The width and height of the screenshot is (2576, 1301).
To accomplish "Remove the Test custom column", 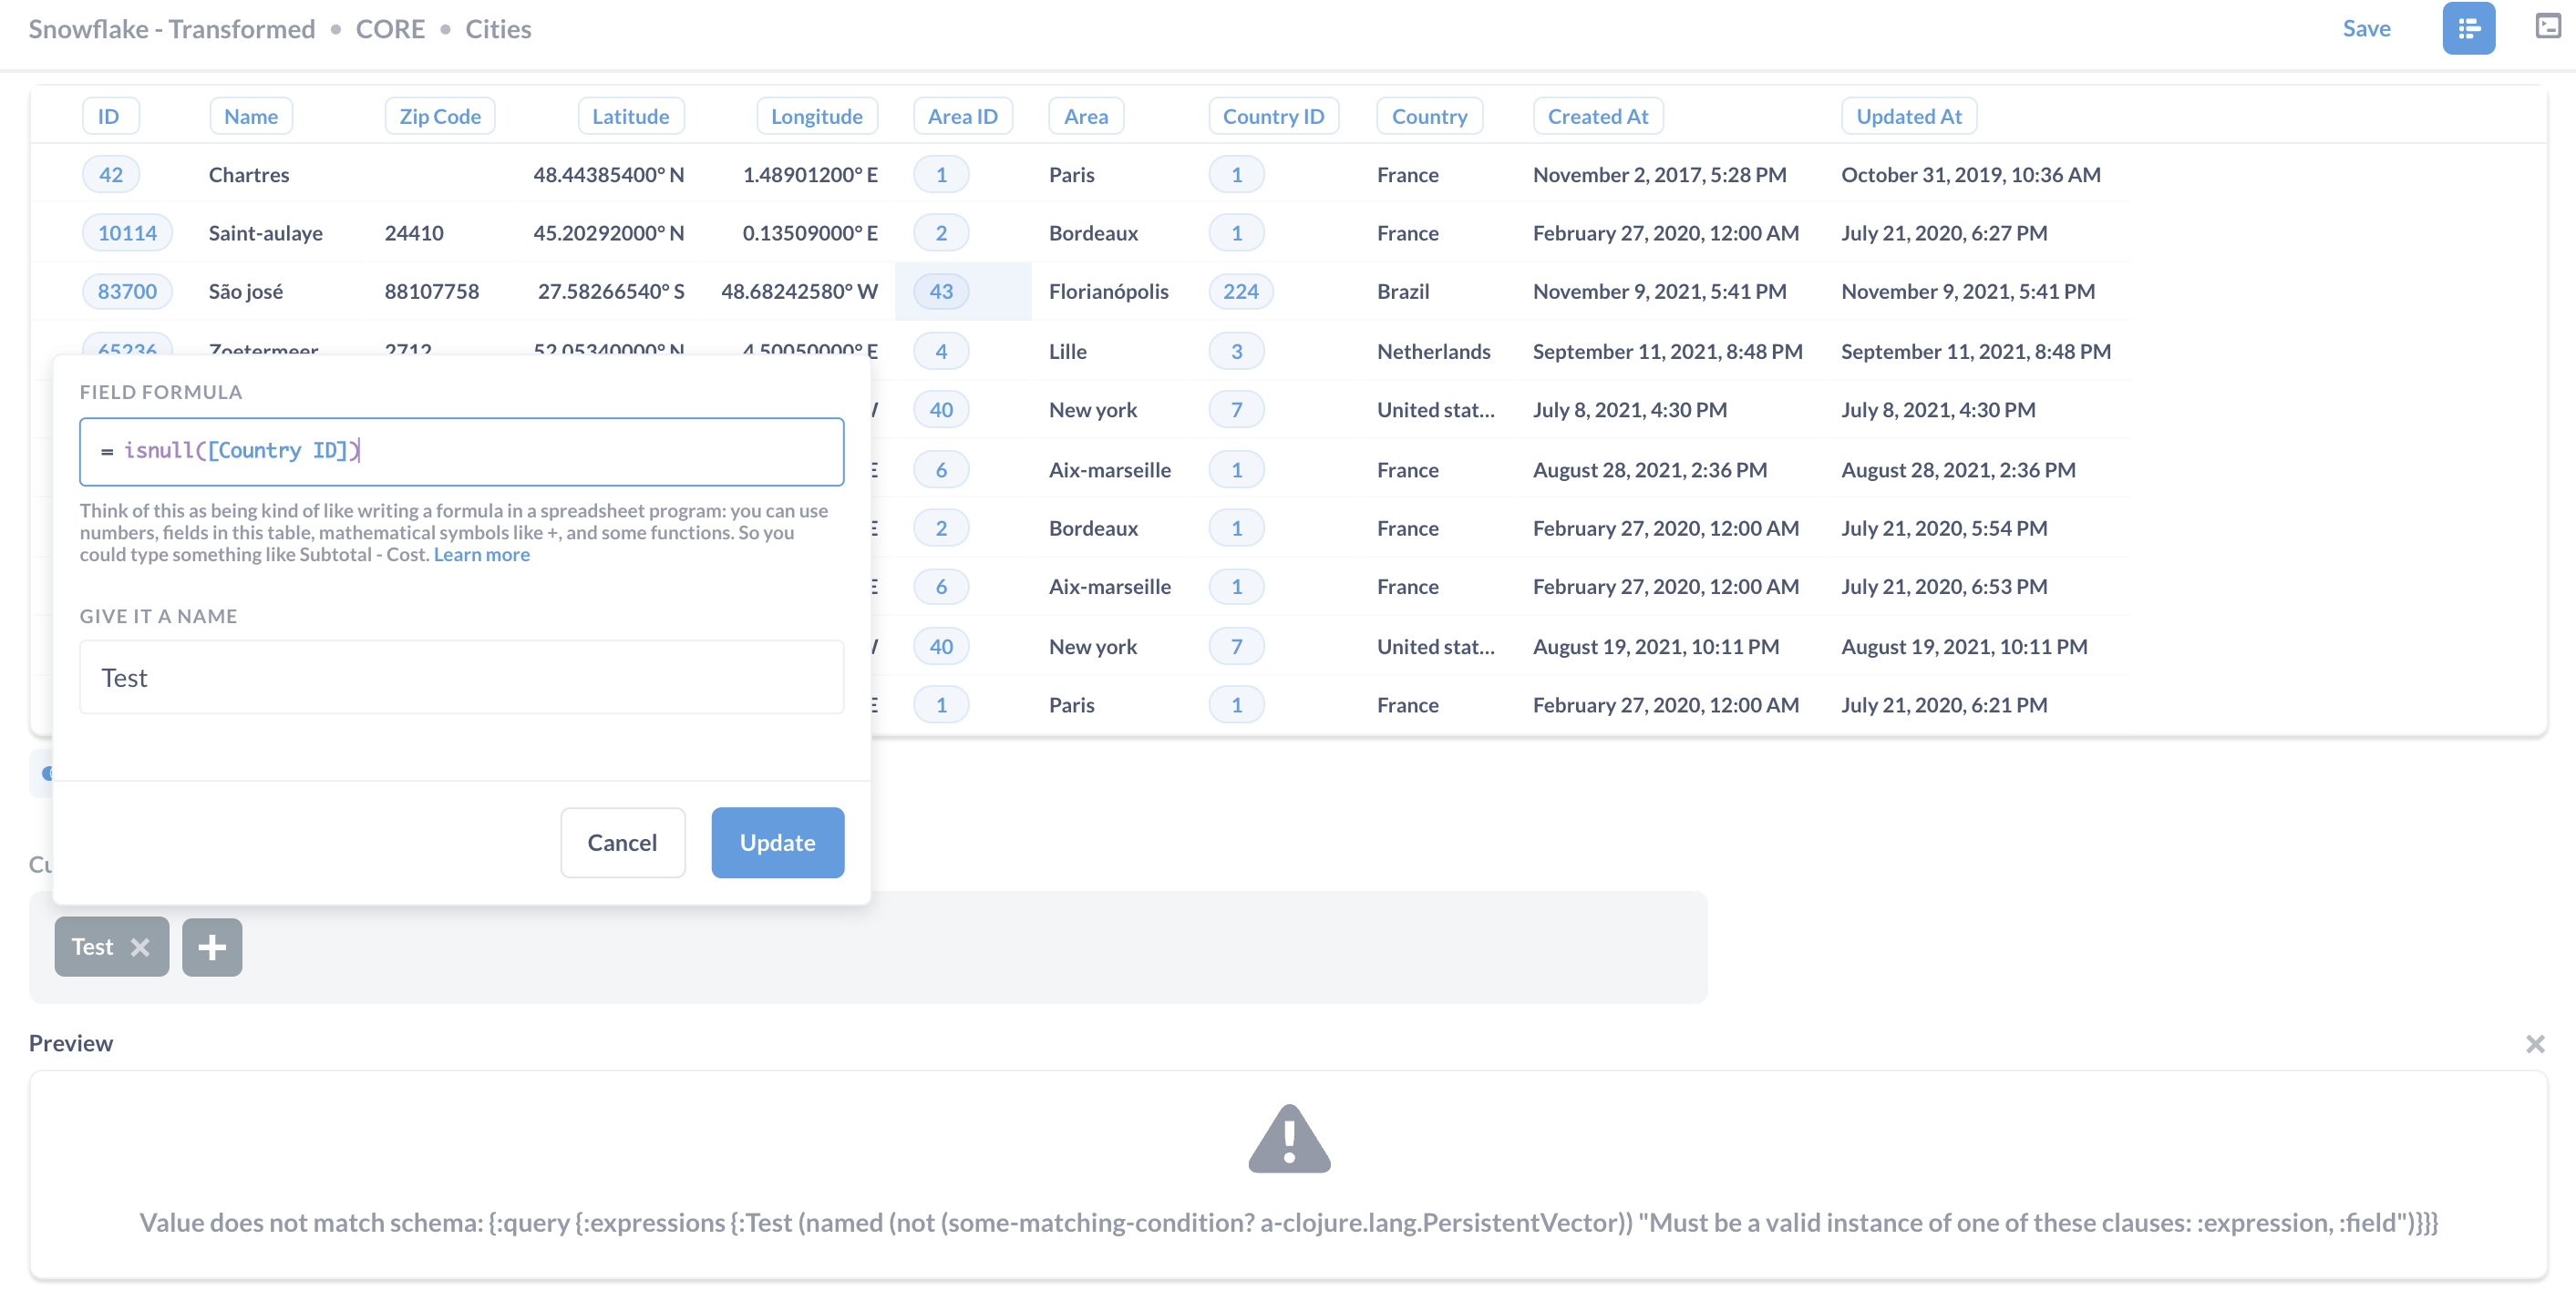I will (140, 947).
